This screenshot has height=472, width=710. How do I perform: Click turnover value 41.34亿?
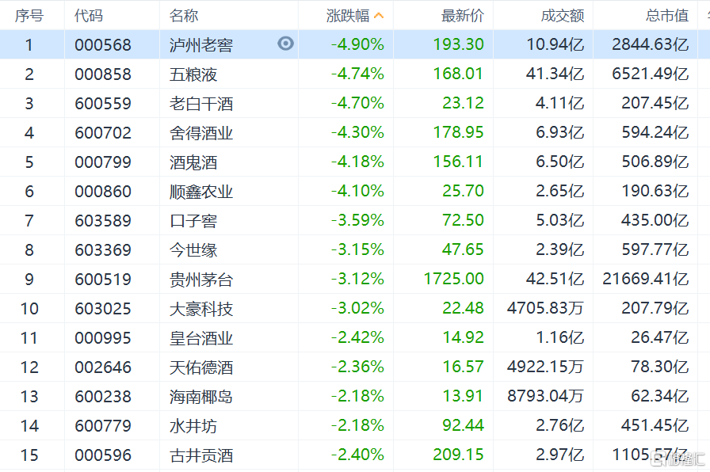click(x=555, y=74)
